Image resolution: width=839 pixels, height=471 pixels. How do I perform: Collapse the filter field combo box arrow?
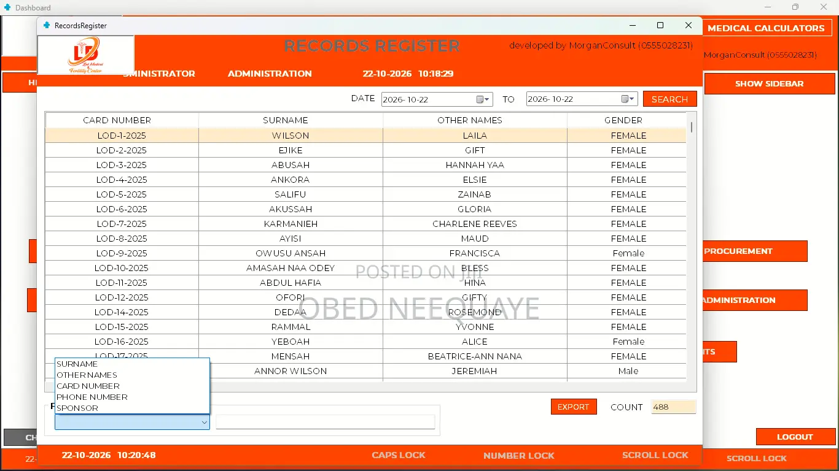coord(204,423)
